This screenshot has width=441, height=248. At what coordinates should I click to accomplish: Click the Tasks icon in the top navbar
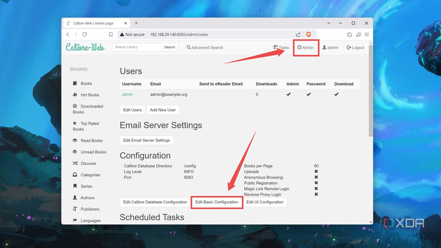(x=275, y=47)
